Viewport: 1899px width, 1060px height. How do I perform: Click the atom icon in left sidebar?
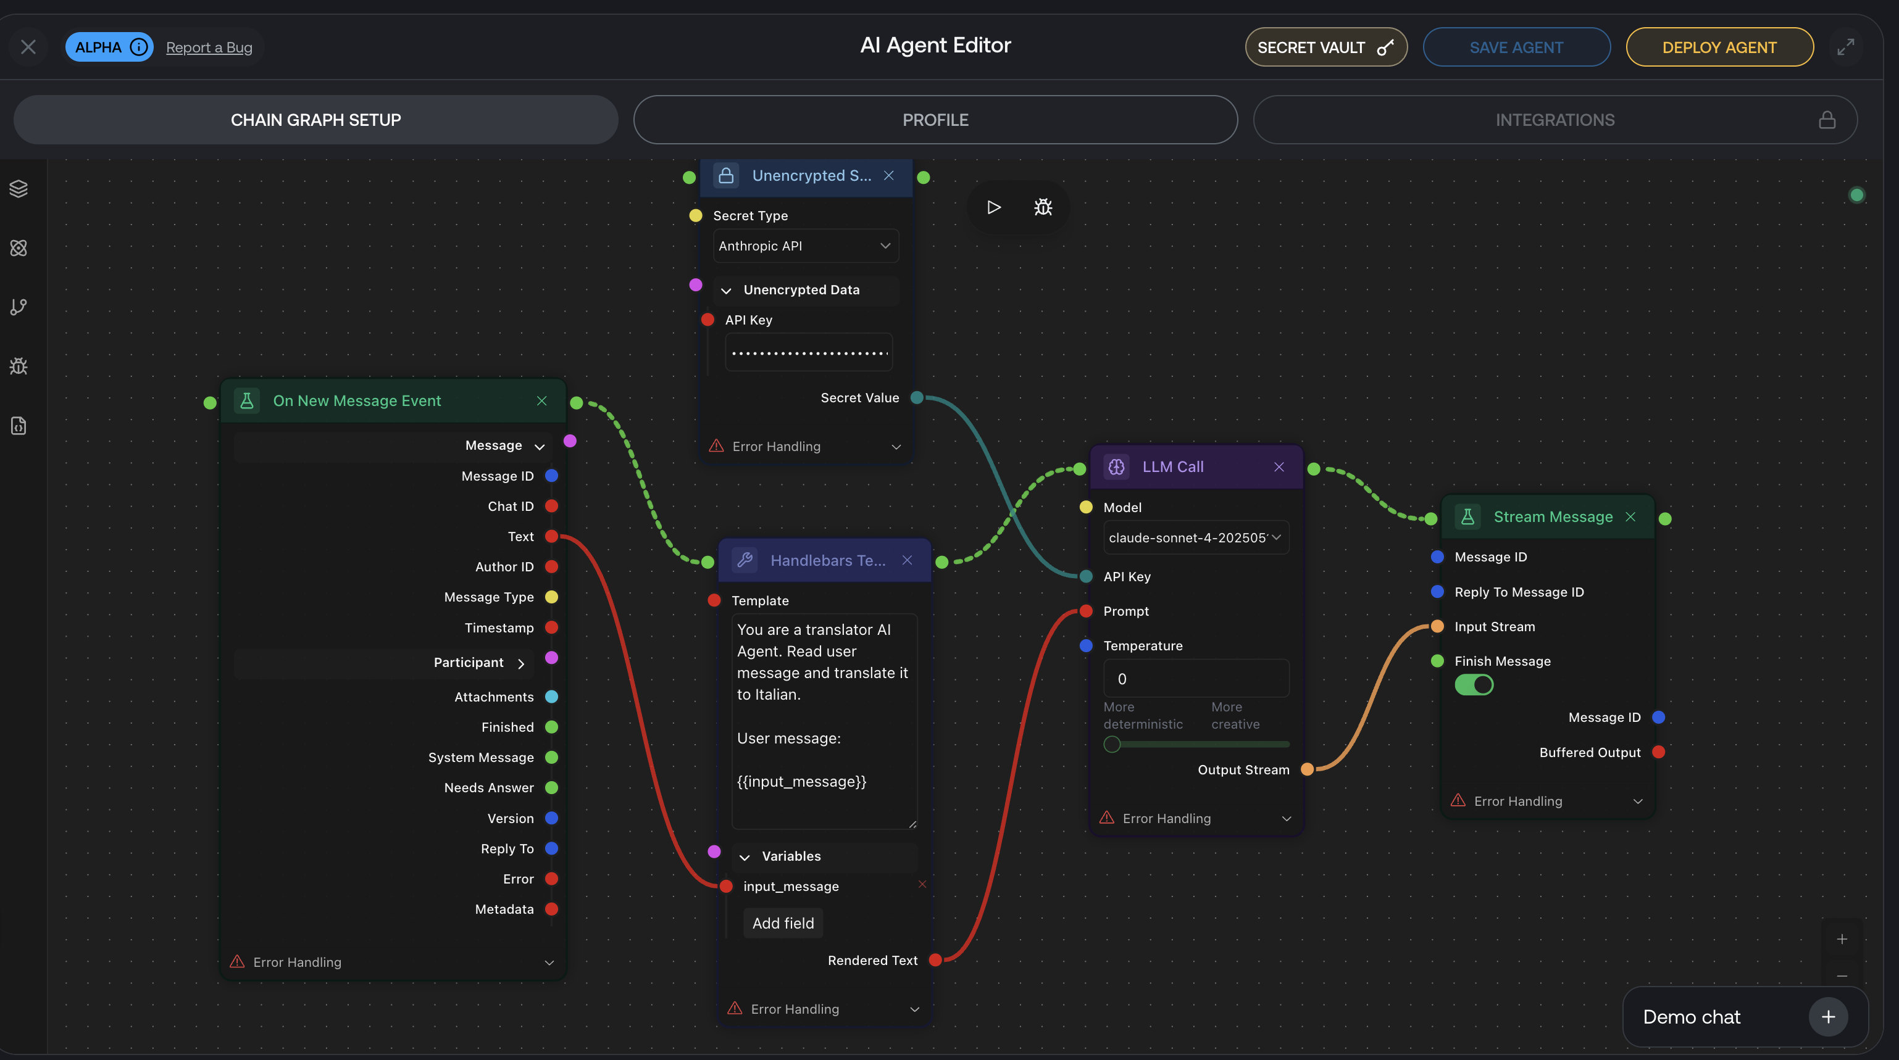19,247
